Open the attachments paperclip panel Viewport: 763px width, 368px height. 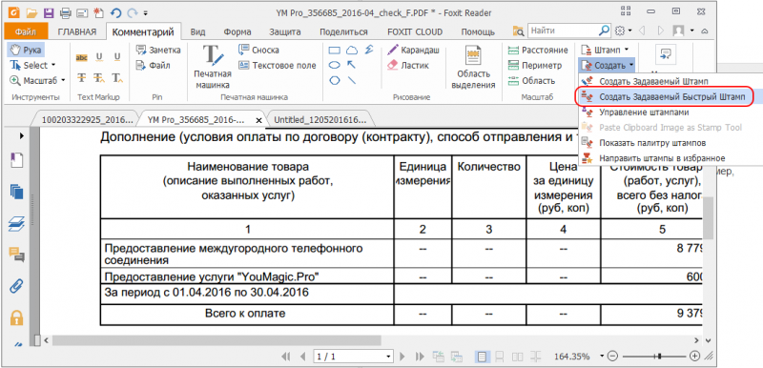(16, 286)
